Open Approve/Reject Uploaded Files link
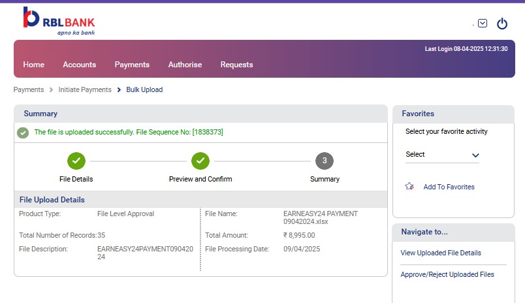Viewport: 525px width, 303px height. point(447,274)
